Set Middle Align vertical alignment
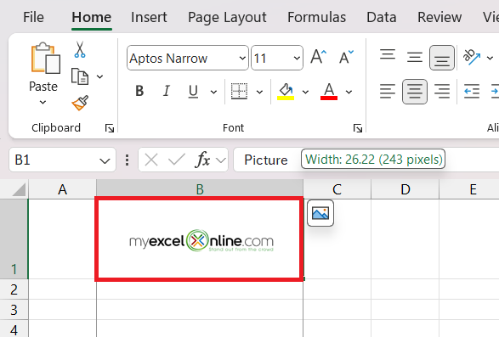The width and height of the screenshot is (499, 337). click(x=415, y=58)
